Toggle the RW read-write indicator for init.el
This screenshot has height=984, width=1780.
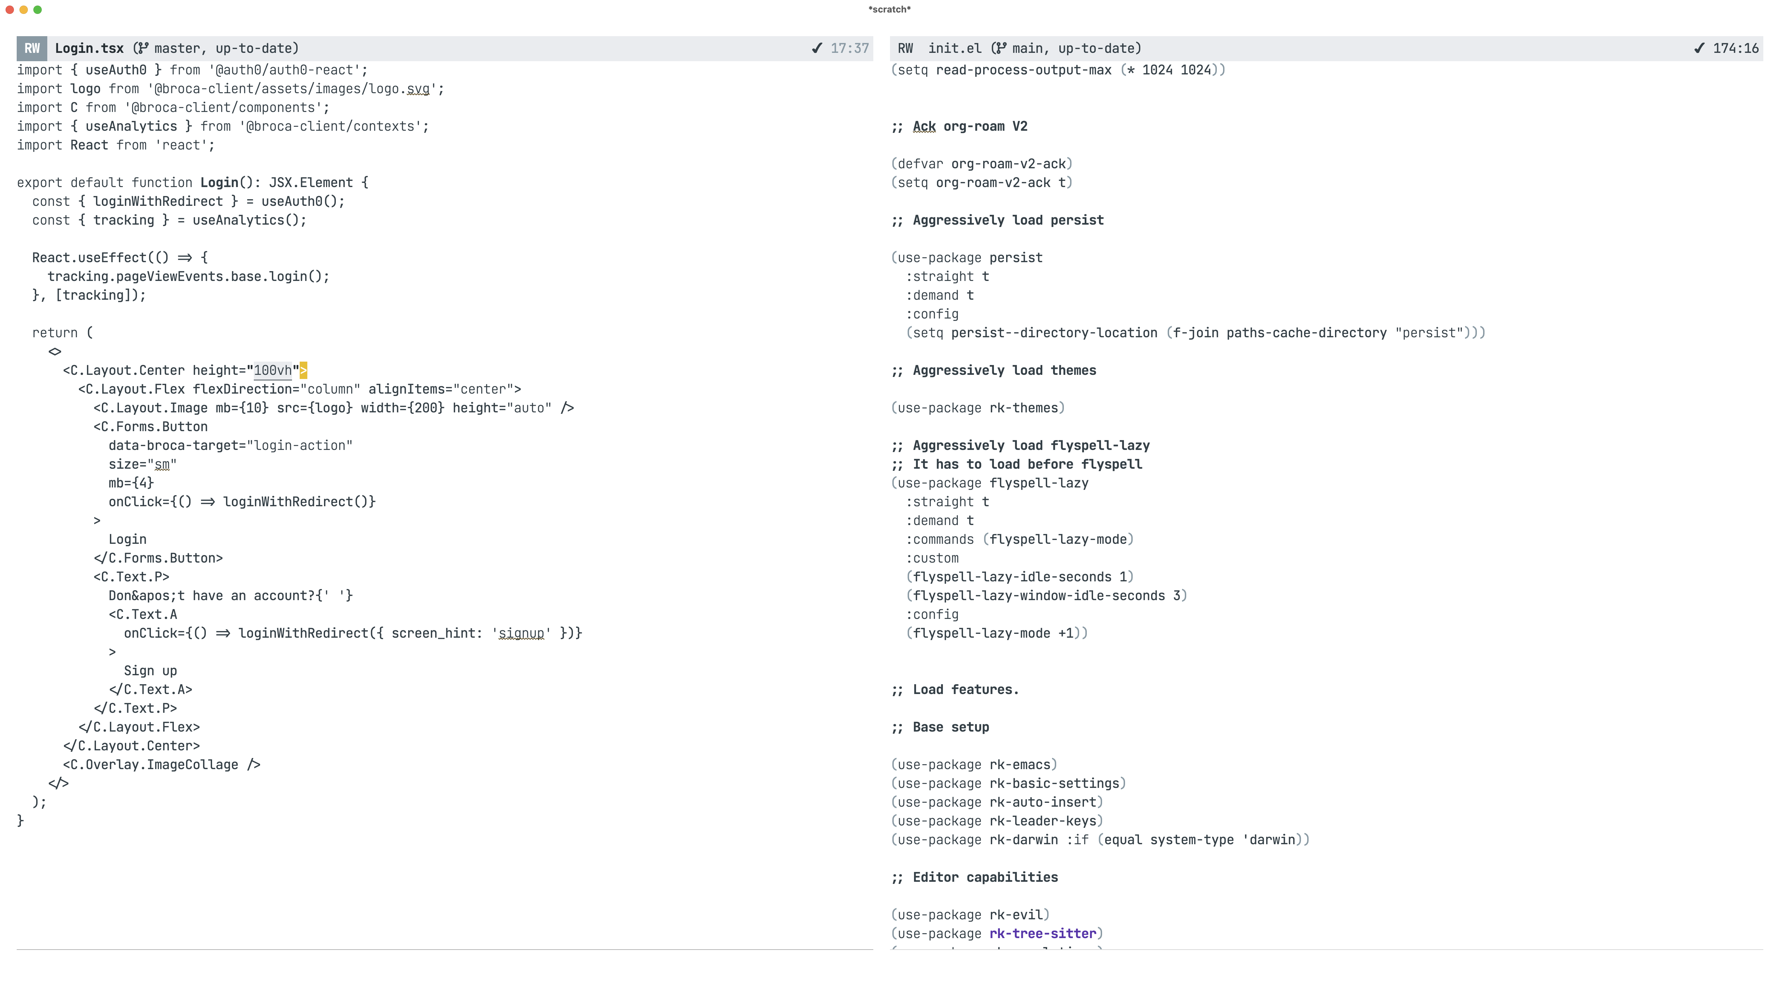click(x=905, y=48)
